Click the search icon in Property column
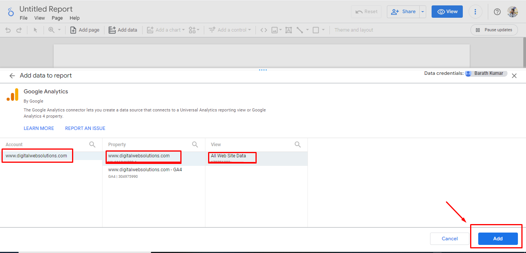526x253 pixels. click(195, 144)
